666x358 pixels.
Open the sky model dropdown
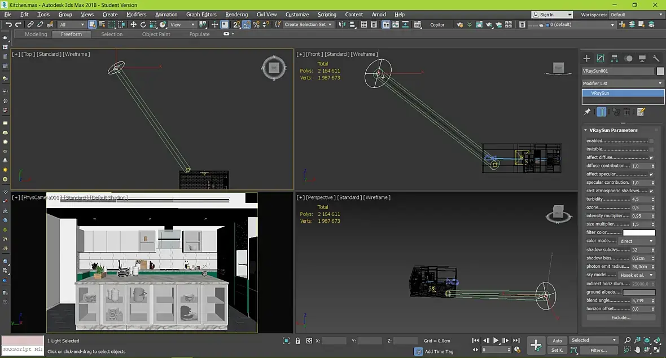[637, 275]
